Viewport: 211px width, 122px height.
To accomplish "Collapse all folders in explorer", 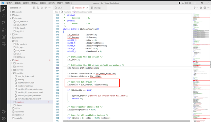I will click(46, 8).
